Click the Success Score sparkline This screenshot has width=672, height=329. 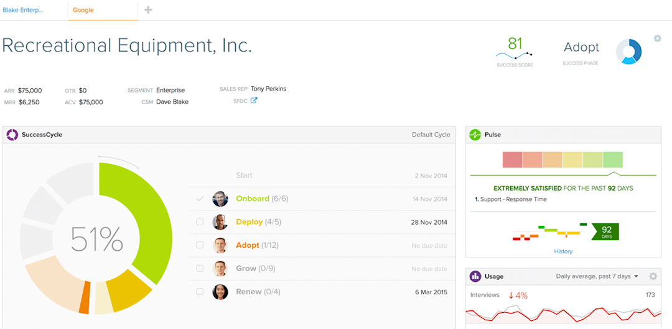click(514, 55)
